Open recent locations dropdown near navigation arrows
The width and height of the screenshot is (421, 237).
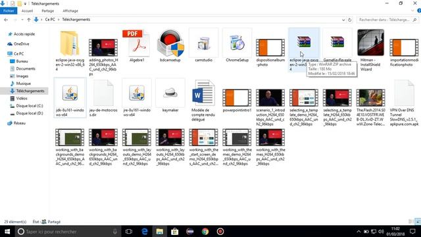pos(22,20)
